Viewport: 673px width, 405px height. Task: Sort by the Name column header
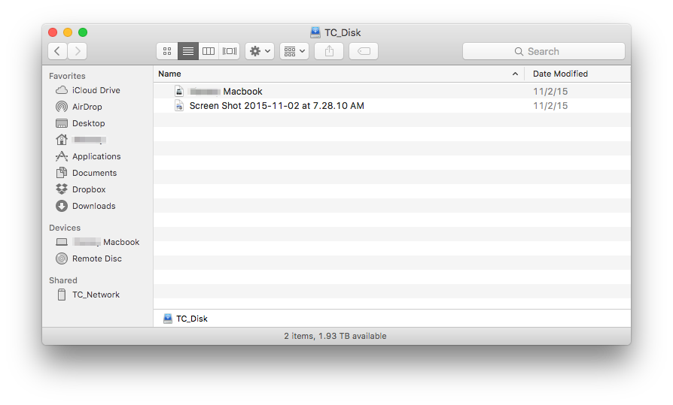[x=169, y=74]
